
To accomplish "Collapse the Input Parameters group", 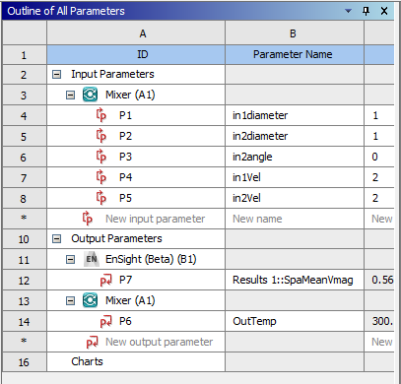I will tap(56, 75).
